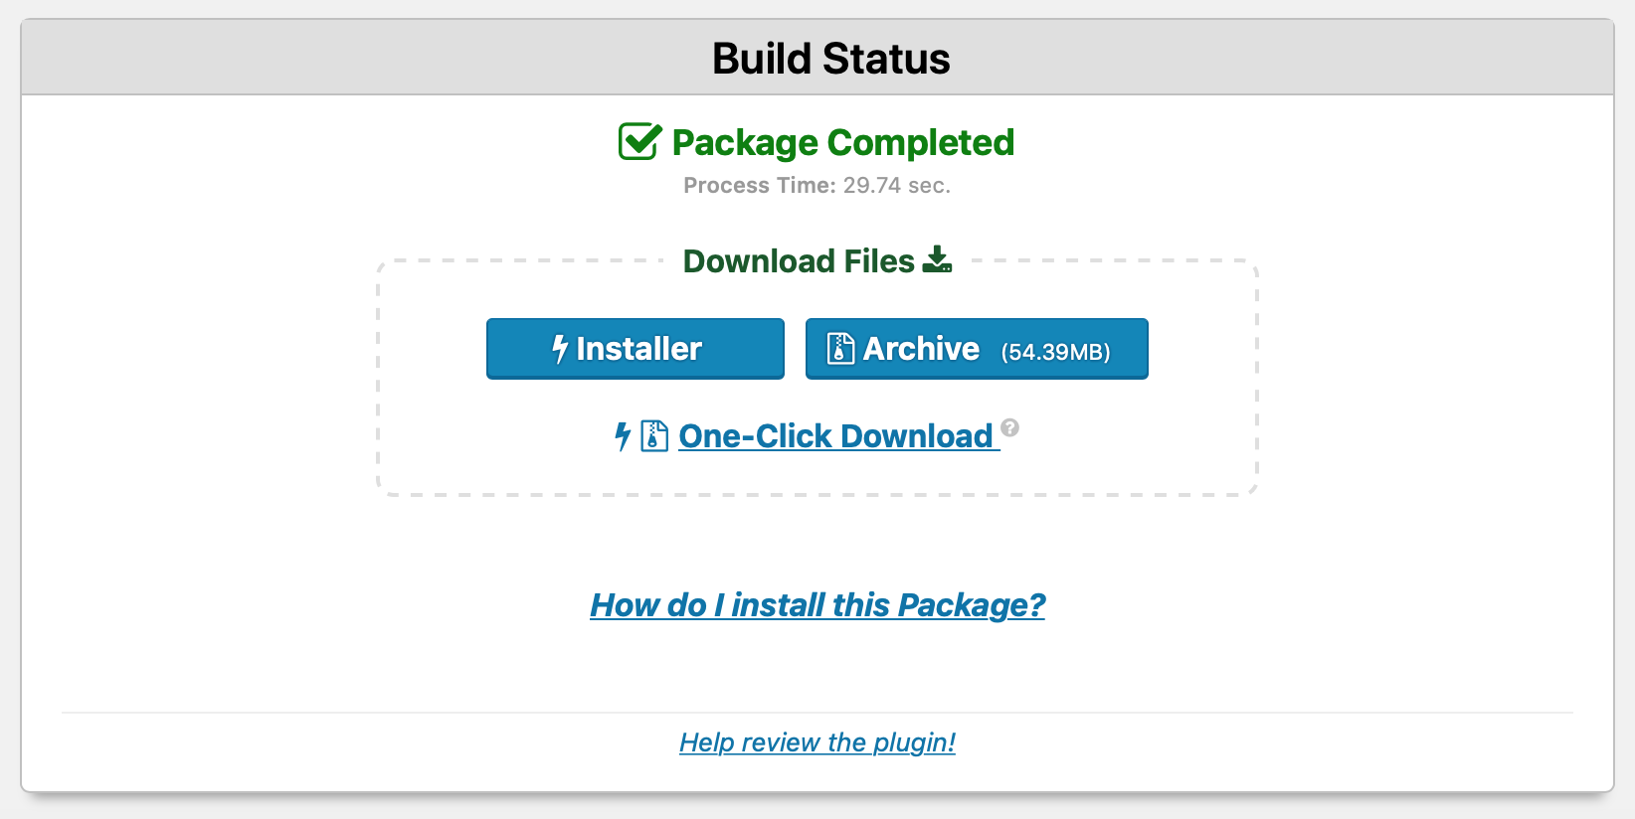Open the question mark help for One-Click Download
Image resolution: width=1635 pixels, height=819 pixels.
(x=1010, y=427)
